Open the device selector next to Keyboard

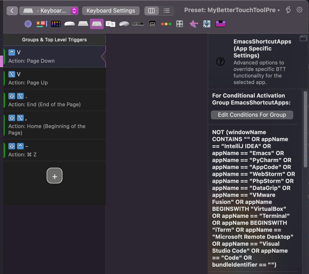(x=74, y=10)
